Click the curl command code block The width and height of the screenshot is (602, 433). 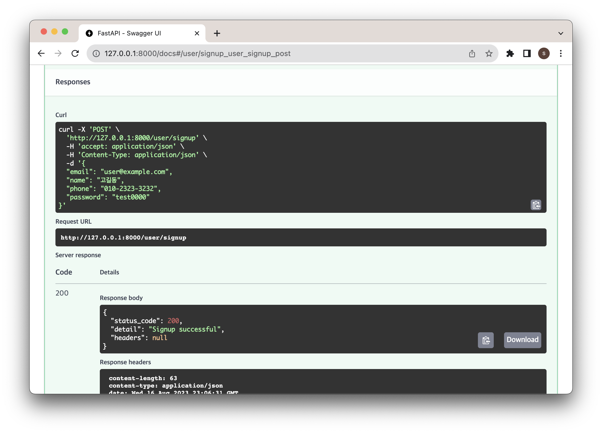[x=292, y=167]
